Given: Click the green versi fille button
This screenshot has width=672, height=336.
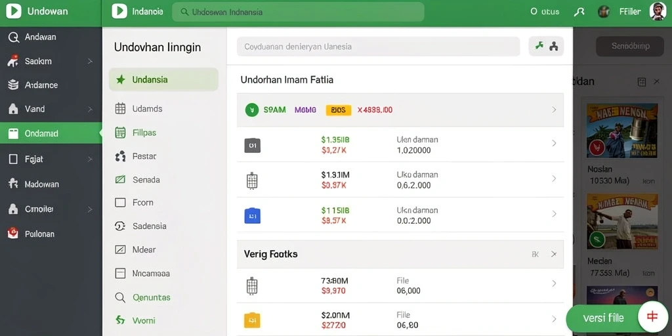Looking at the screenshot, I should click(x=603, y=318).
